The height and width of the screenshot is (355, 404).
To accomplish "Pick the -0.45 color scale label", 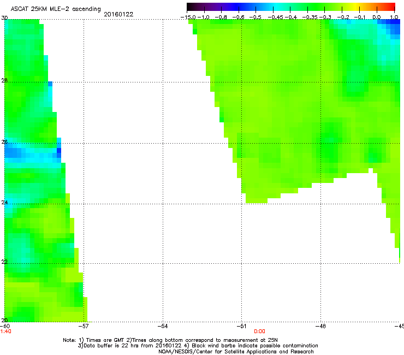I will click(x=276, y=17).
